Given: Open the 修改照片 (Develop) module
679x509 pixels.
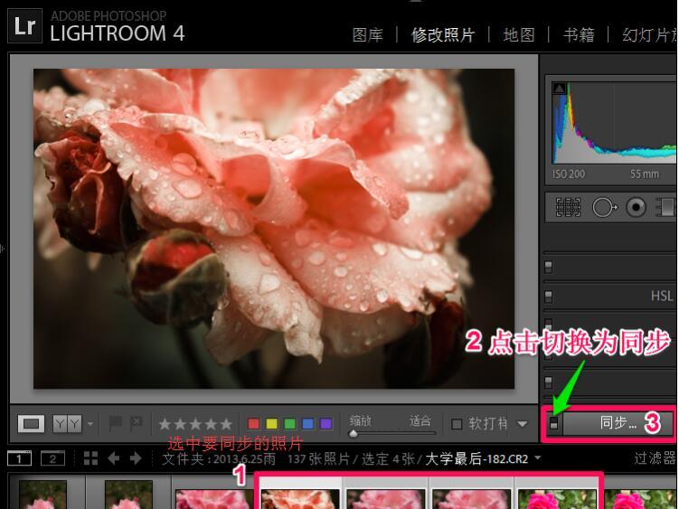Looking at the screenshot, I should [x=442, y=35].
